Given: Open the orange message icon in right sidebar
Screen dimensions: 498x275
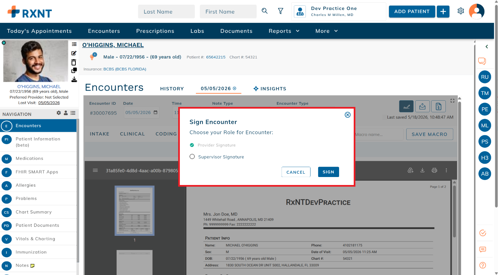Looking at the screenshot, I should [483, 249].
